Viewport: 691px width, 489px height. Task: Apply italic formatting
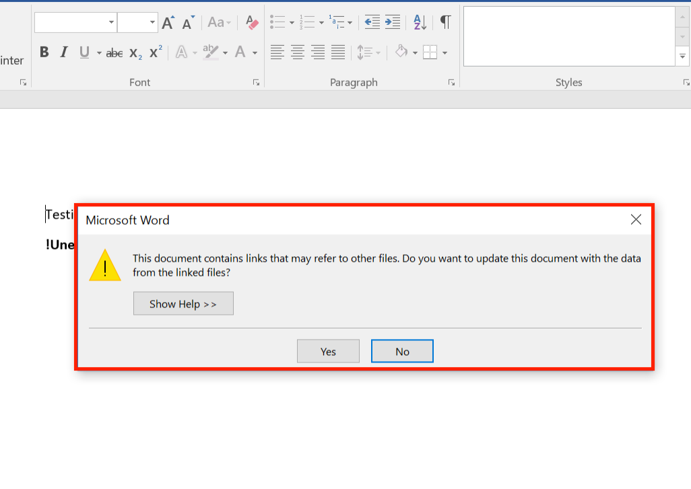point(62,52)
